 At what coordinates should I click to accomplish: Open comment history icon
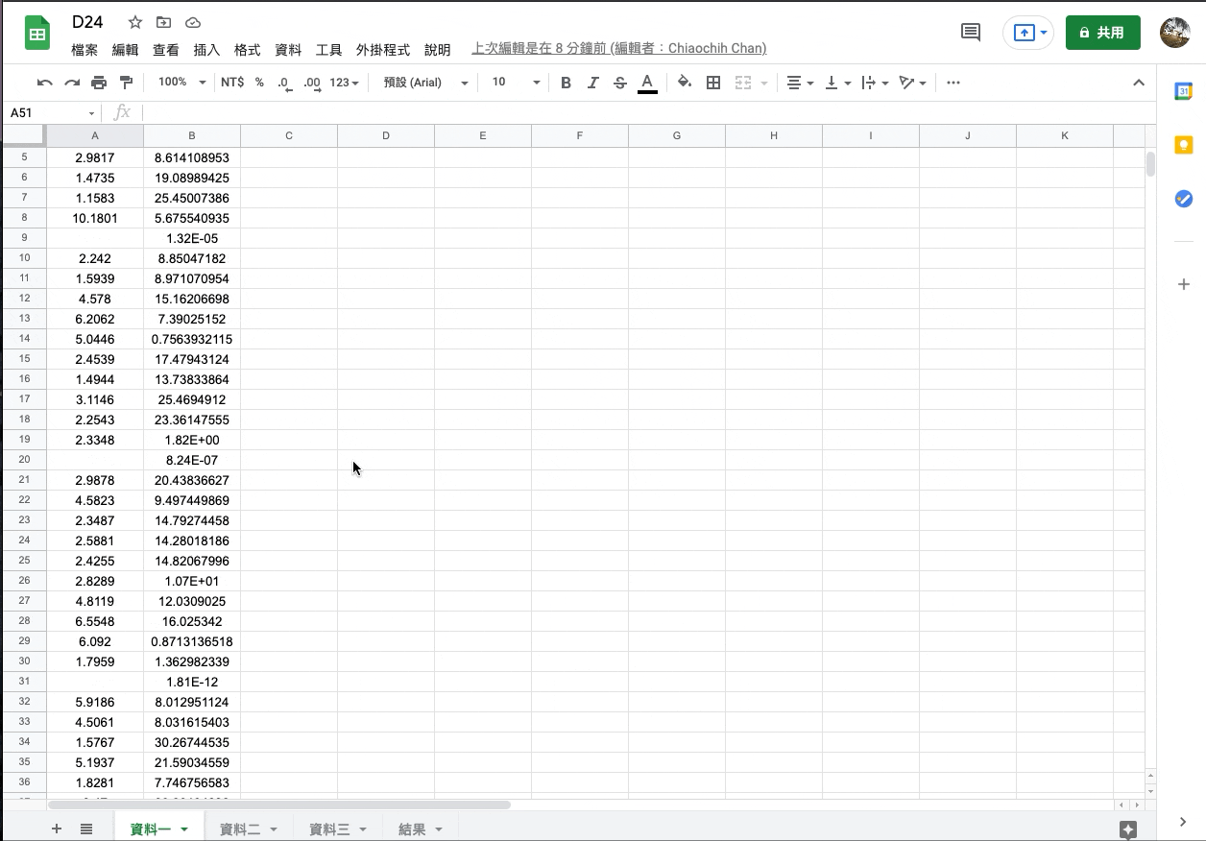(x=971, y=33)
